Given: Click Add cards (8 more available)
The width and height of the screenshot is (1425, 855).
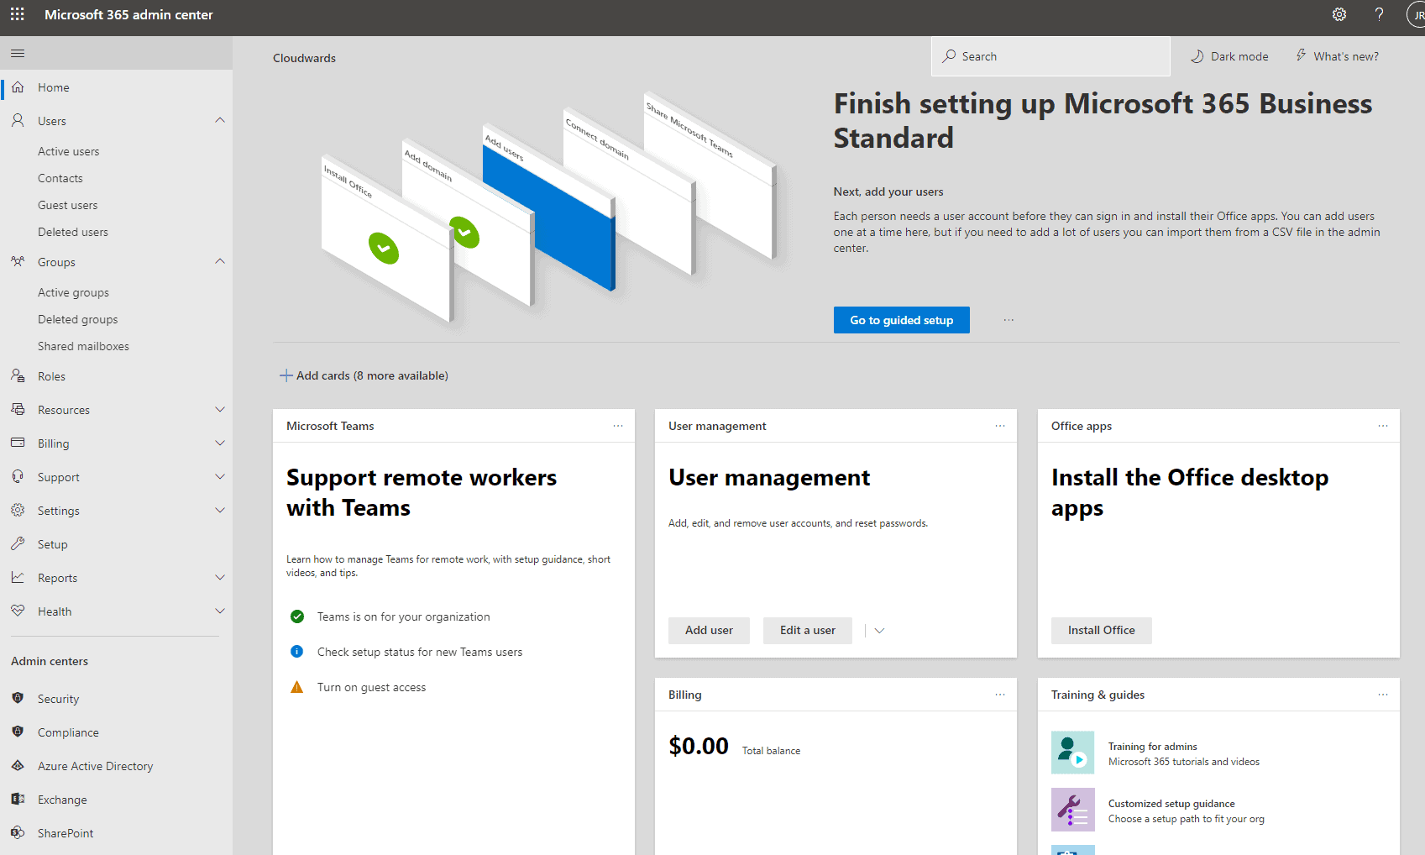Looking at the screenshot, I should [x=364, y=375].
